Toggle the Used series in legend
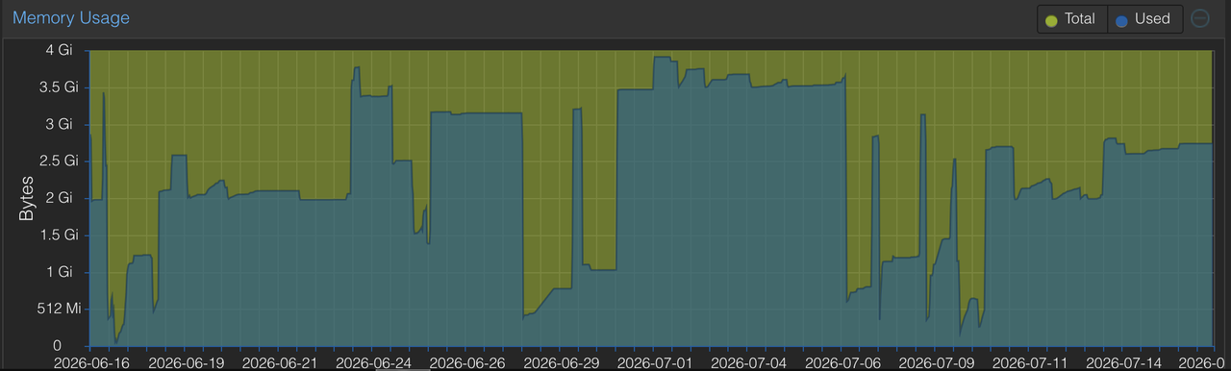This screenshot has height=371, width=1231. click(x=1144, y=18)
